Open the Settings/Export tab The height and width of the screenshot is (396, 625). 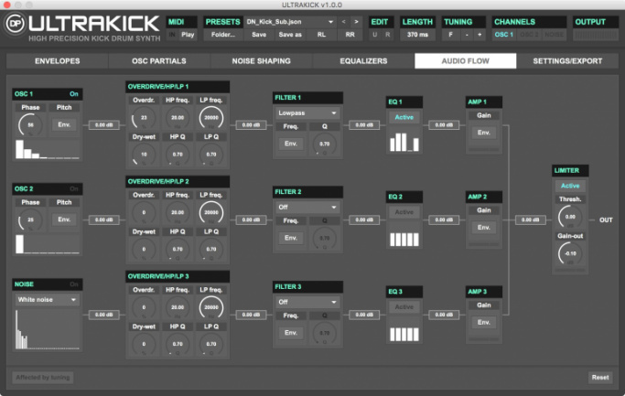567,61
